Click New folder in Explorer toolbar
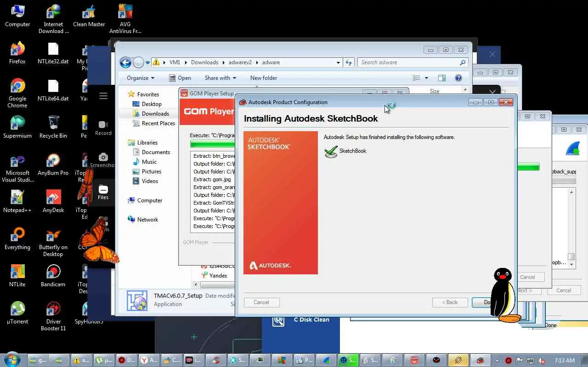 click(264, 78)
